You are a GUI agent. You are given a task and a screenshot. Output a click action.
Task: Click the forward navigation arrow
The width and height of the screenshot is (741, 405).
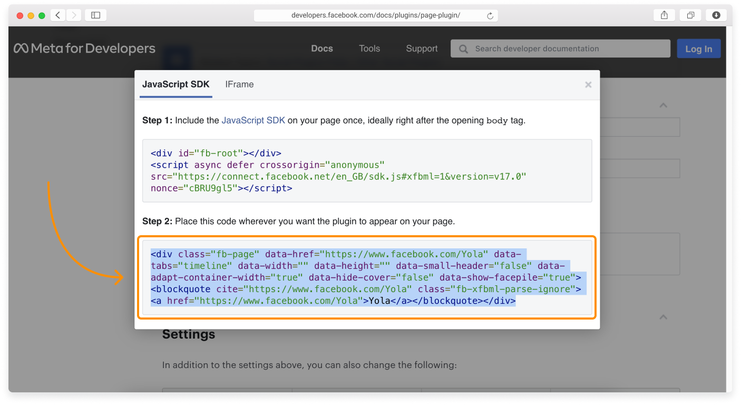coord(73,15)
